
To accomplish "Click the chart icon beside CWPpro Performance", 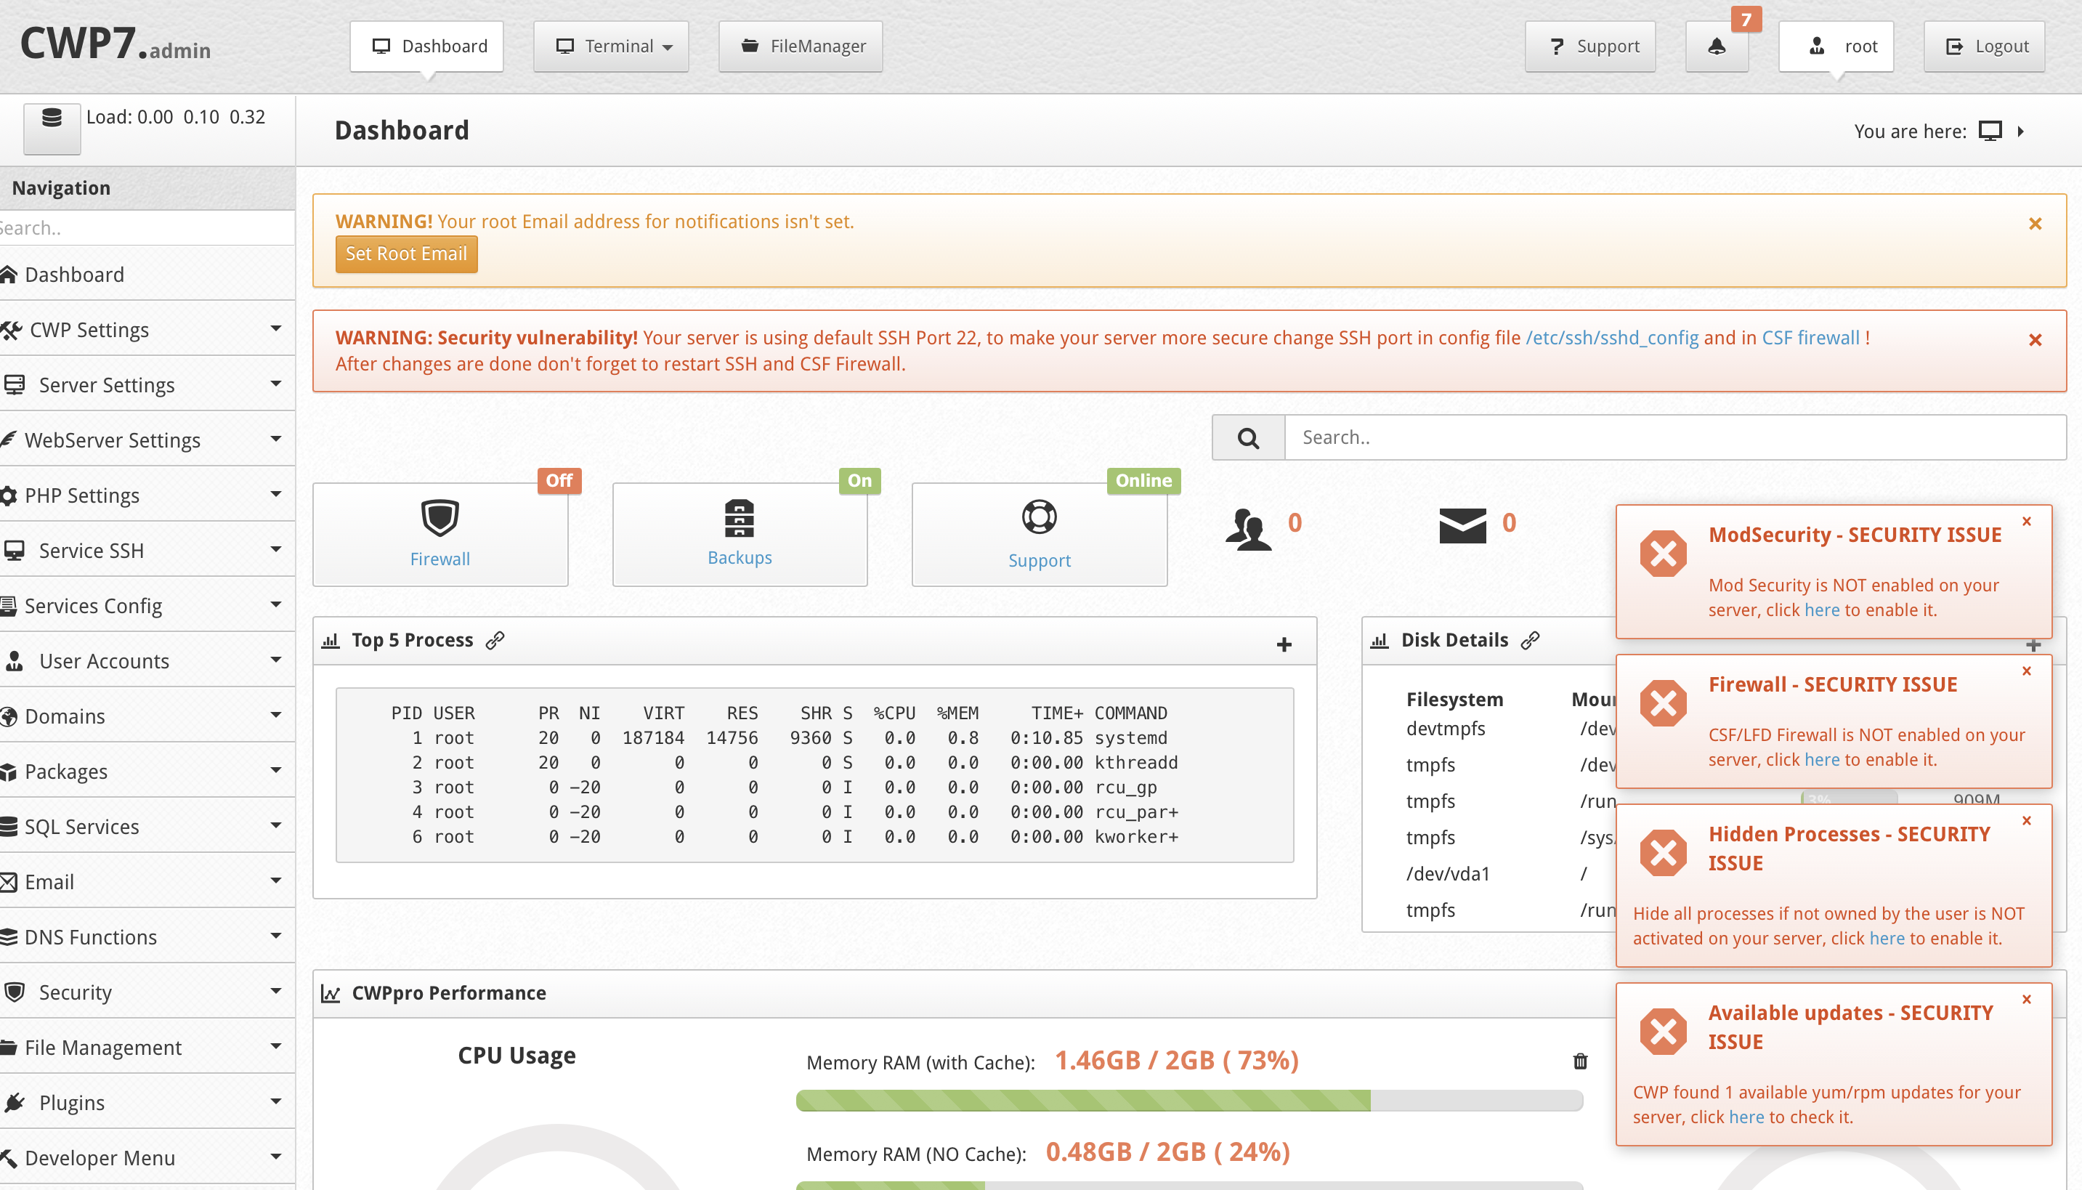I will (x=330, y=993).
